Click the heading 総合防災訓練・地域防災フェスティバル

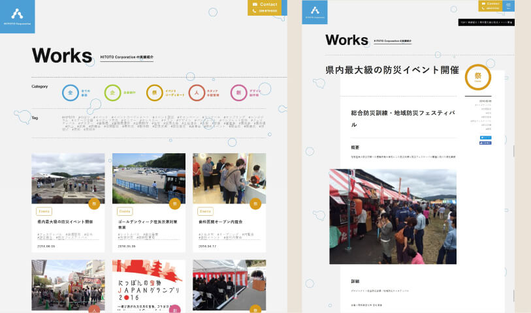click(403, 118)
